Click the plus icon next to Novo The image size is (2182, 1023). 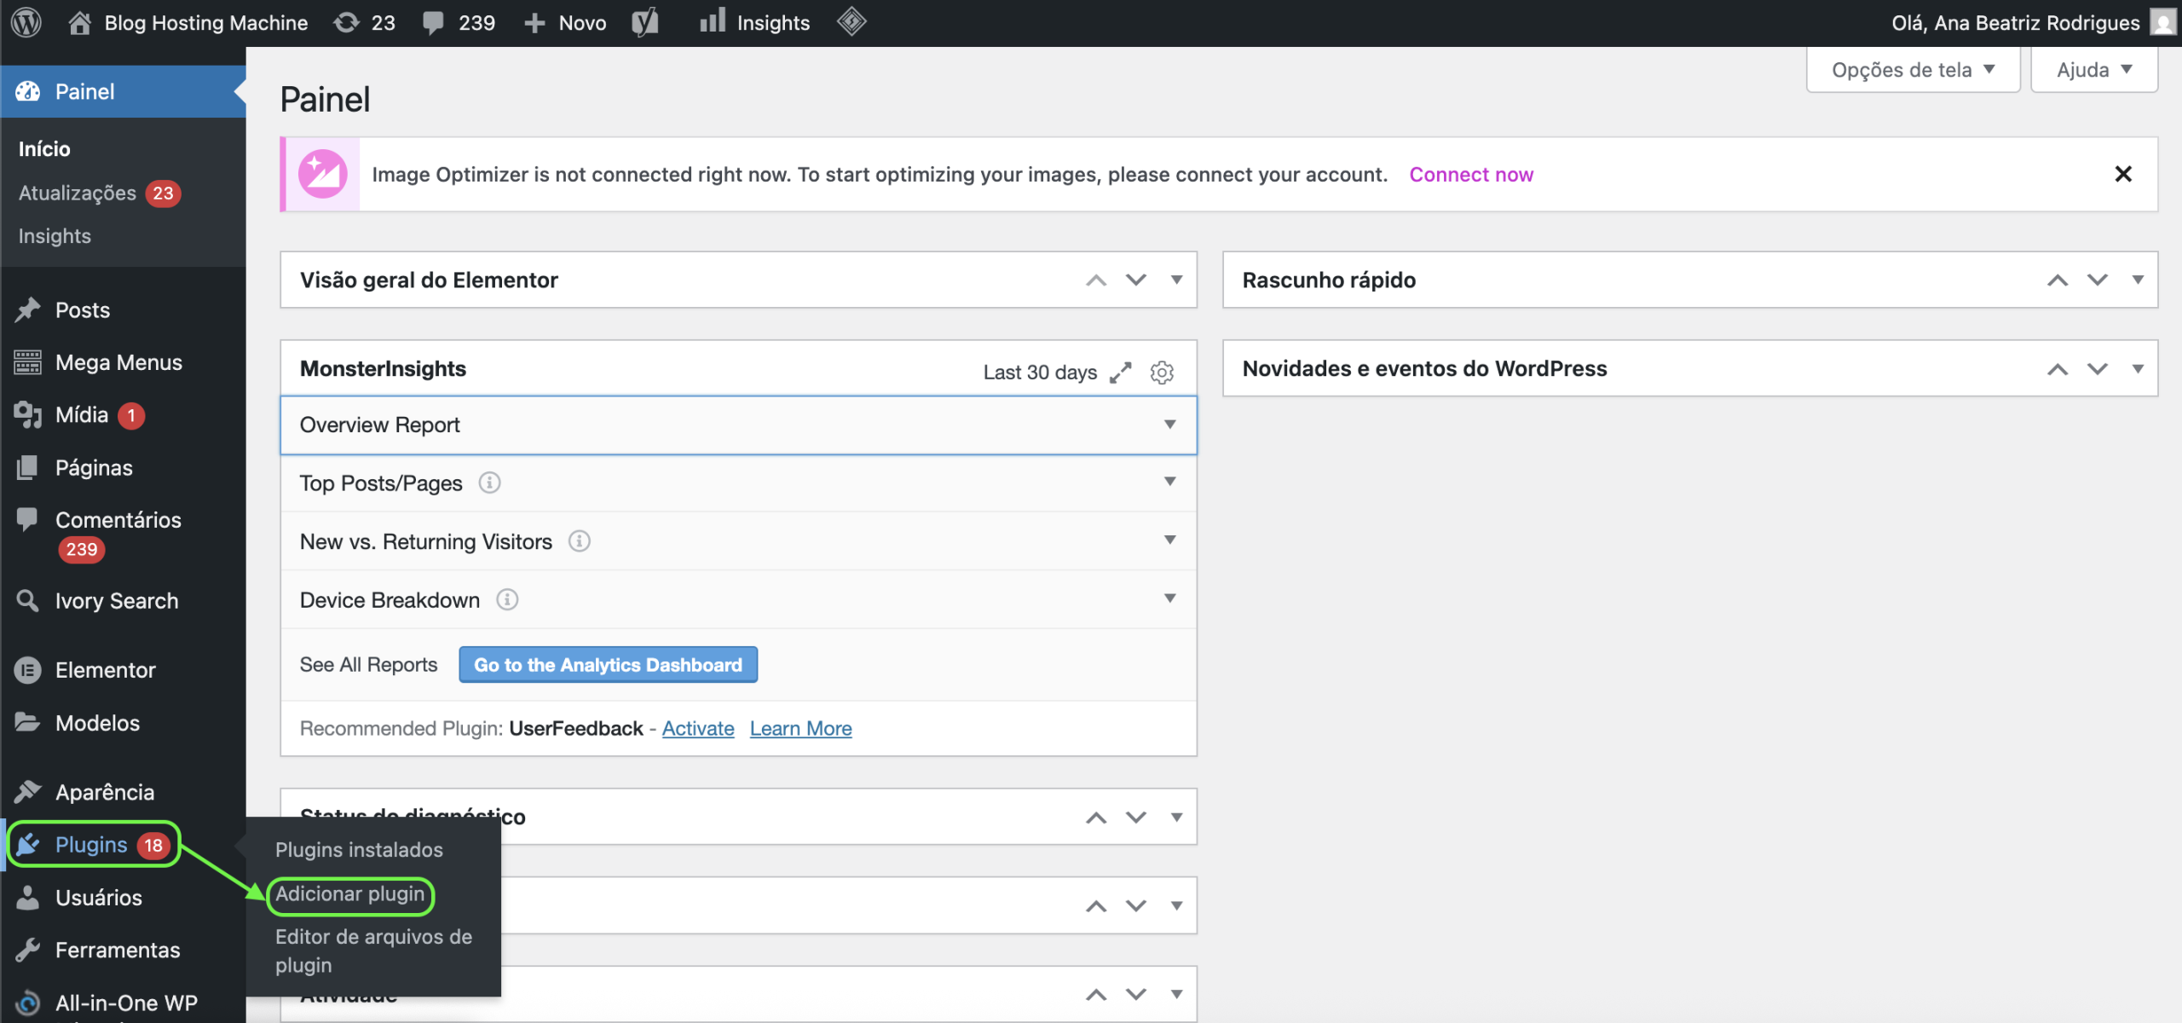[534, 23]
